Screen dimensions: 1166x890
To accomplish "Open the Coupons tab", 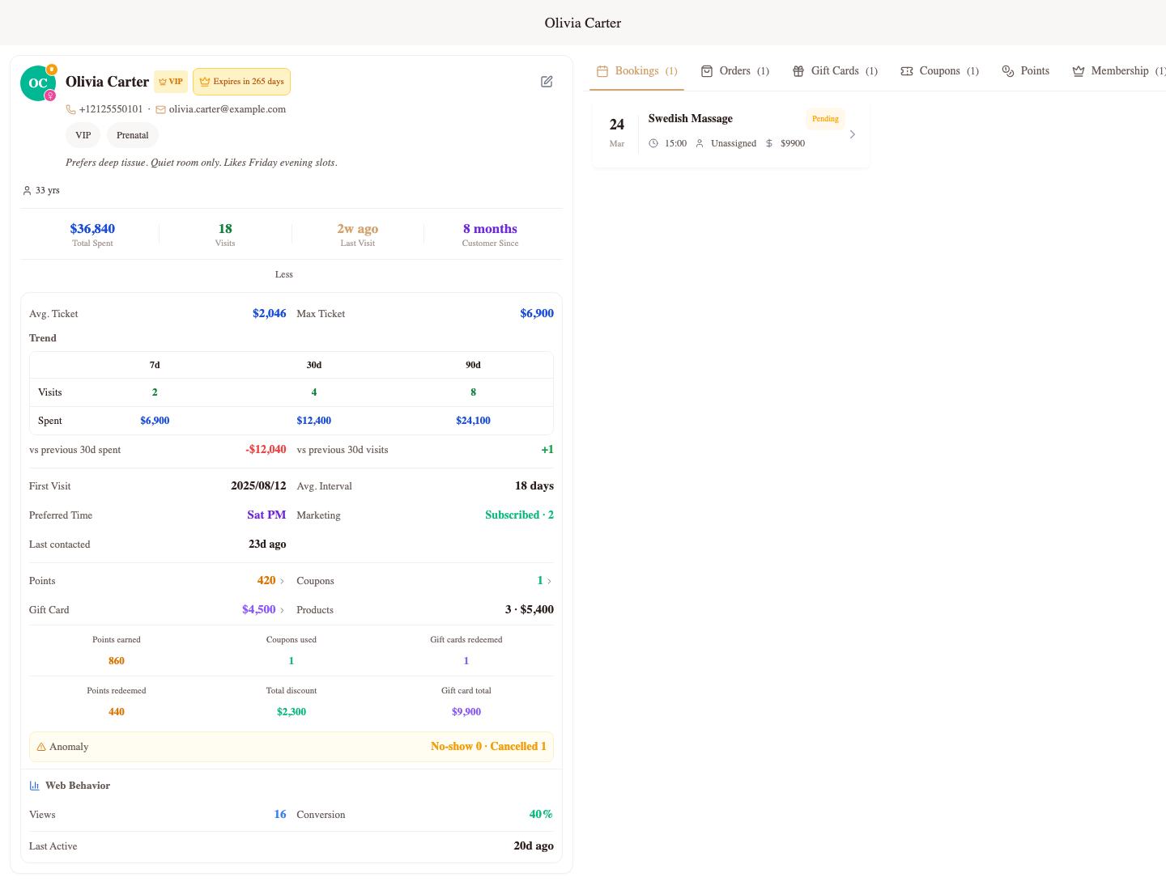I will (939, 71).
